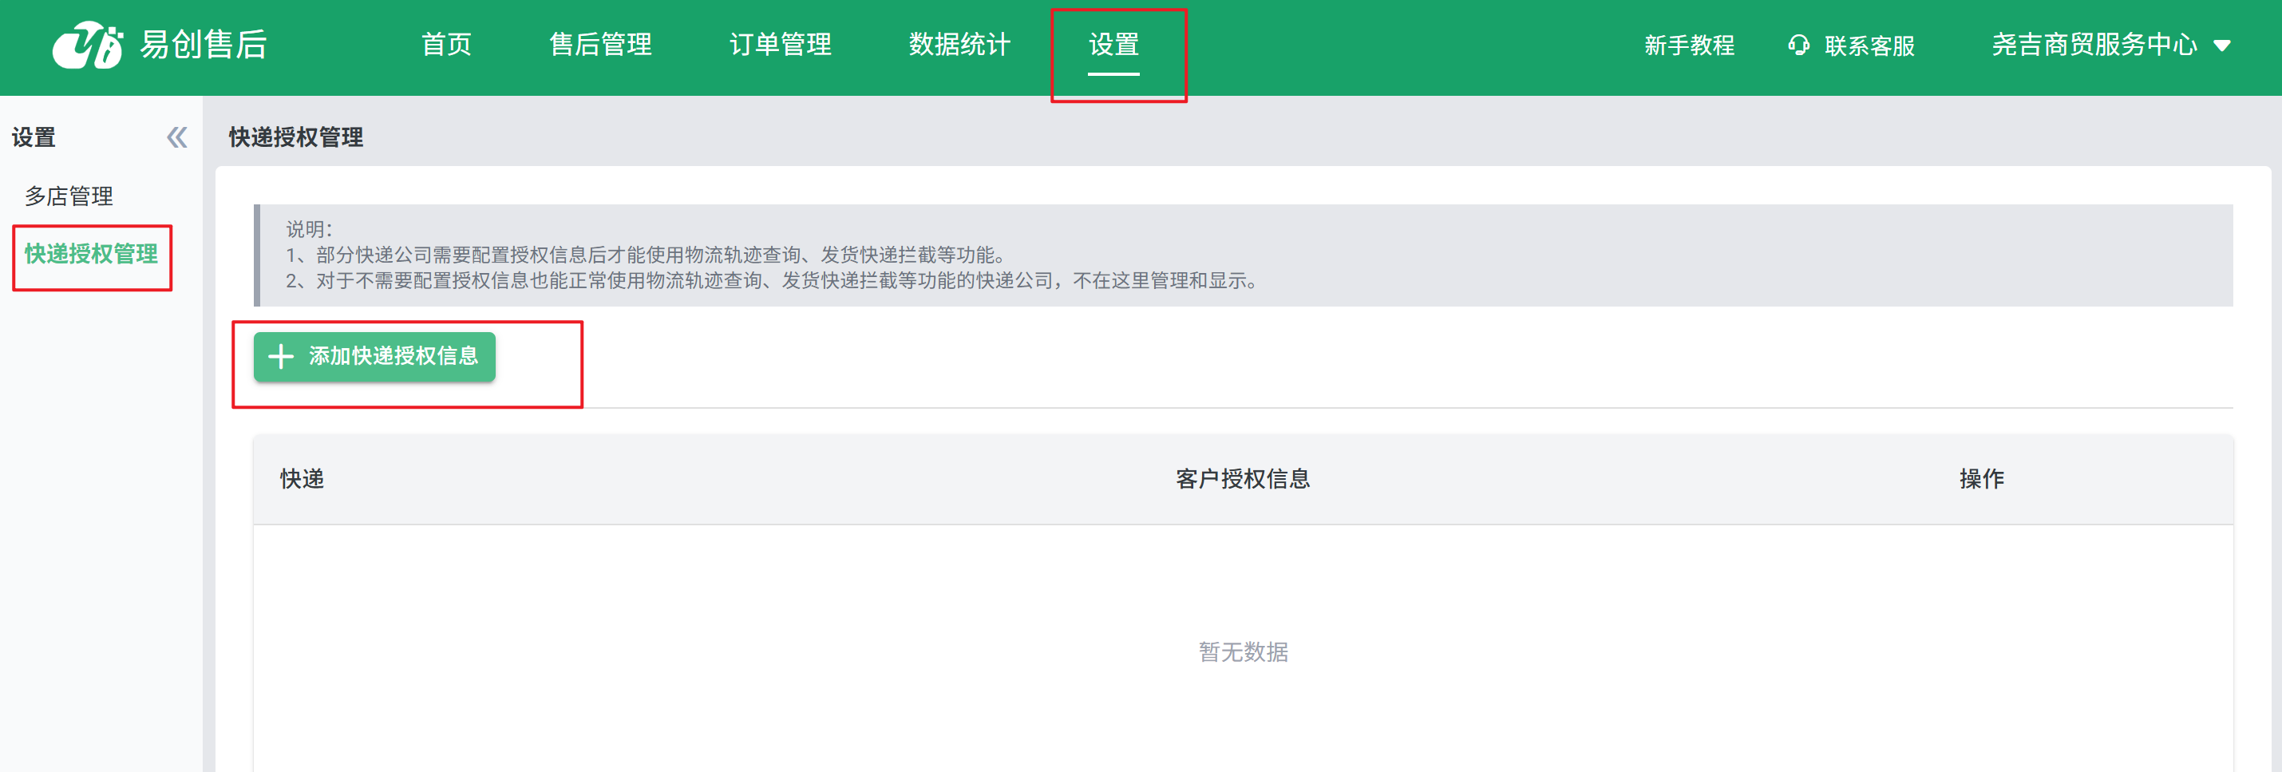Click the 暂无数据 empty table placeholder
The height and width of the screenshot is (772, 2282).
1243,652
